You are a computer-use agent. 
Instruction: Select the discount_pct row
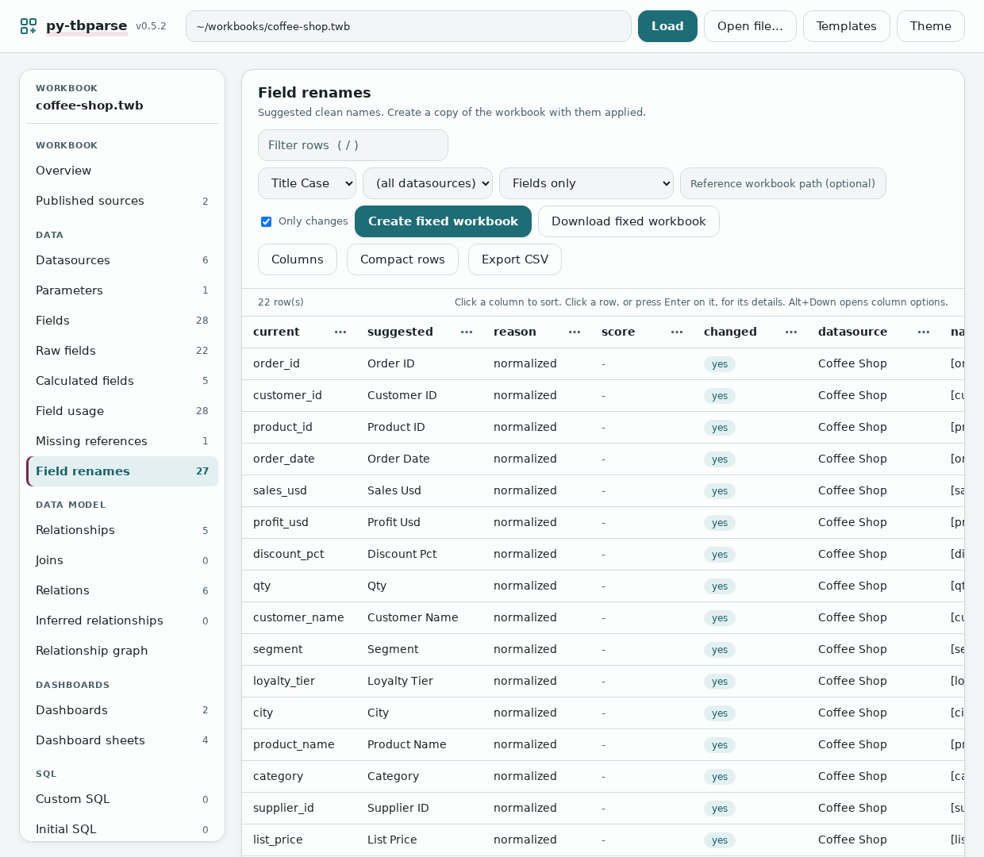click(x=603, y=554)
